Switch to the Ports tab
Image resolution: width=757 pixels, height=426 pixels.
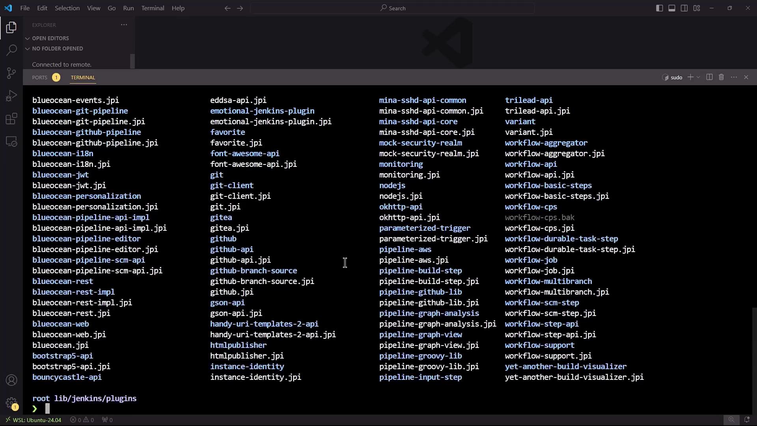[39, 78]
